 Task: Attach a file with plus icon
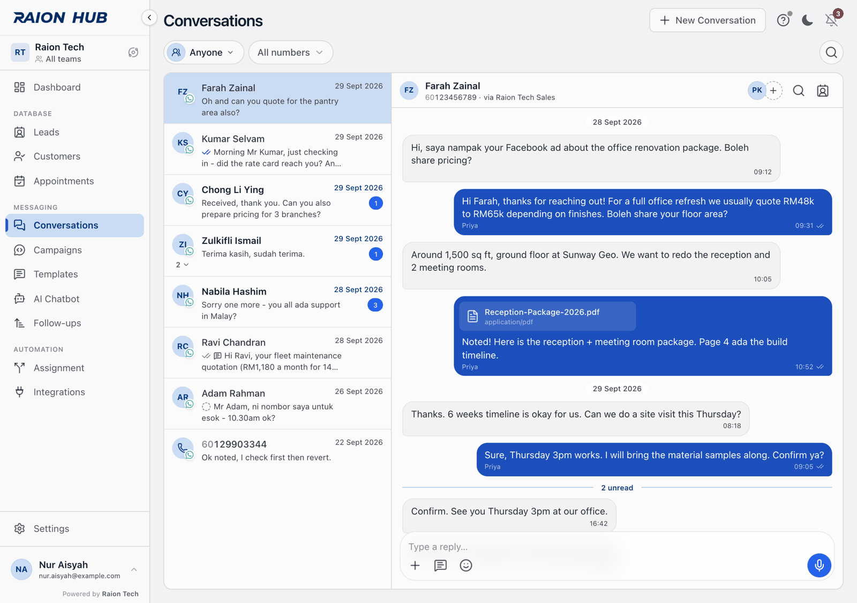(415, 565)
